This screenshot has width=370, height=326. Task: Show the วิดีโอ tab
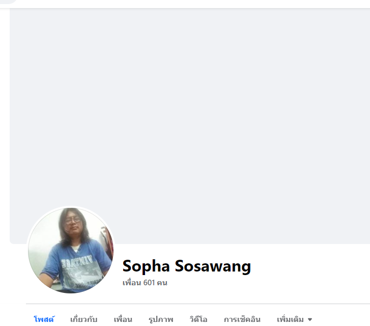[x=198, y=319]
